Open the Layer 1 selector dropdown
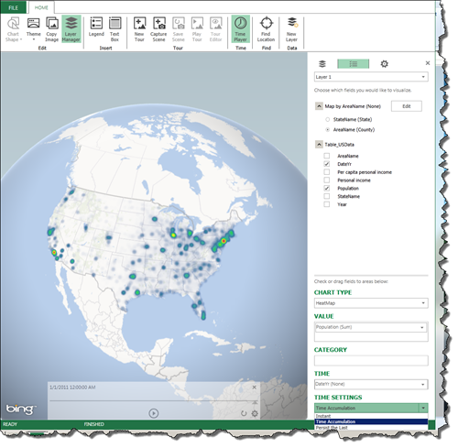Screen dimensions: 458x448 click(371, 77)
